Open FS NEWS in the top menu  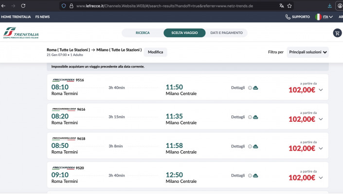[42, 16]
